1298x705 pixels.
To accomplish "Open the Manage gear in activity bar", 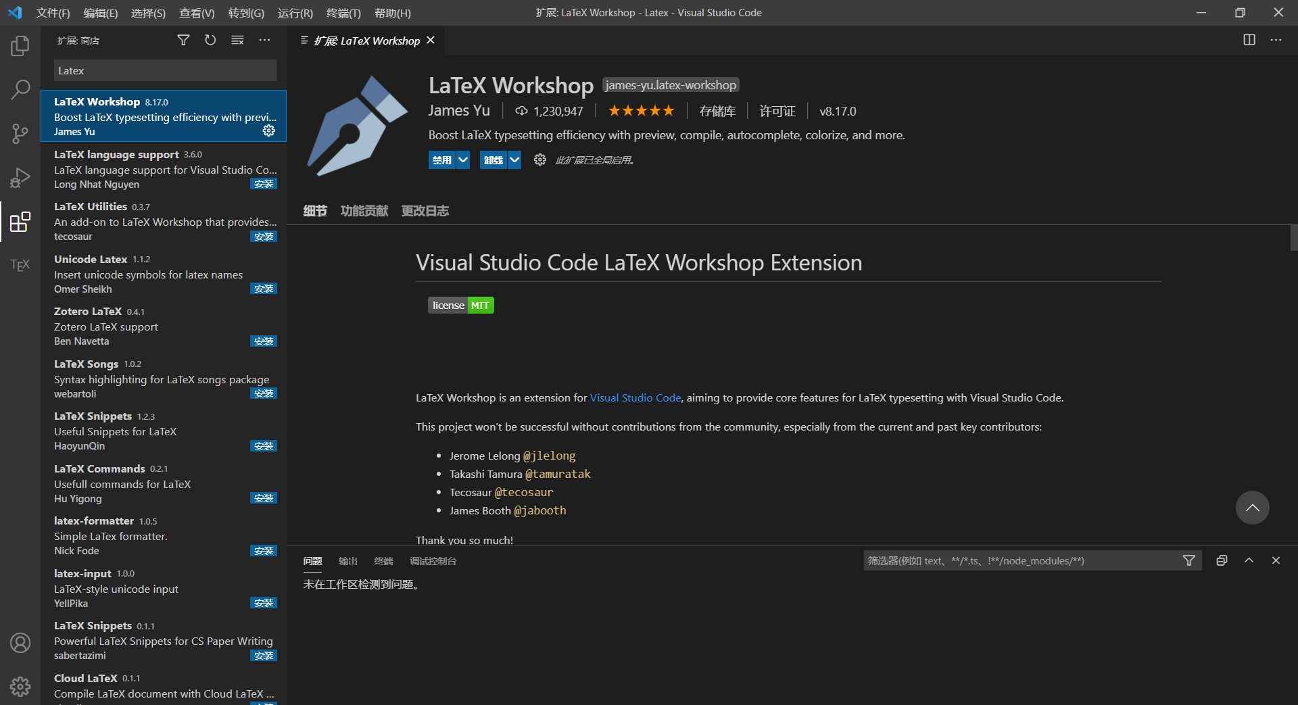I will click(20, 687).
